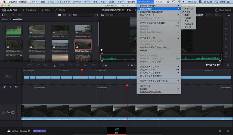Choose Fairlight in Show Page submenu
This screenshot has height=135, width=233.
coord(189,24)
